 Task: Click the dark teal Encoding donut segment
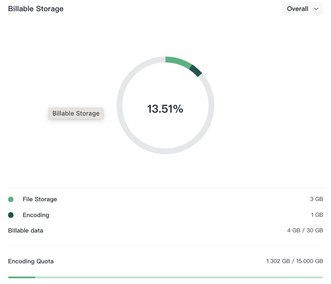pos(196,71)
